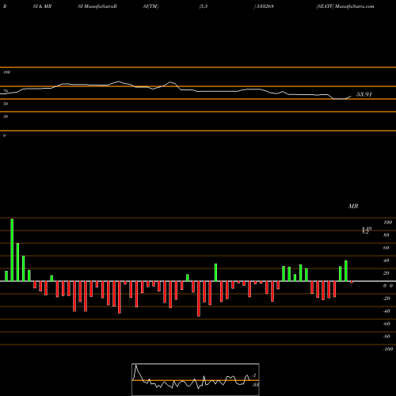The width and height of the screenshot is (396, 396).
Task: Click the longest red histogram bar
Action: point(199,299)
